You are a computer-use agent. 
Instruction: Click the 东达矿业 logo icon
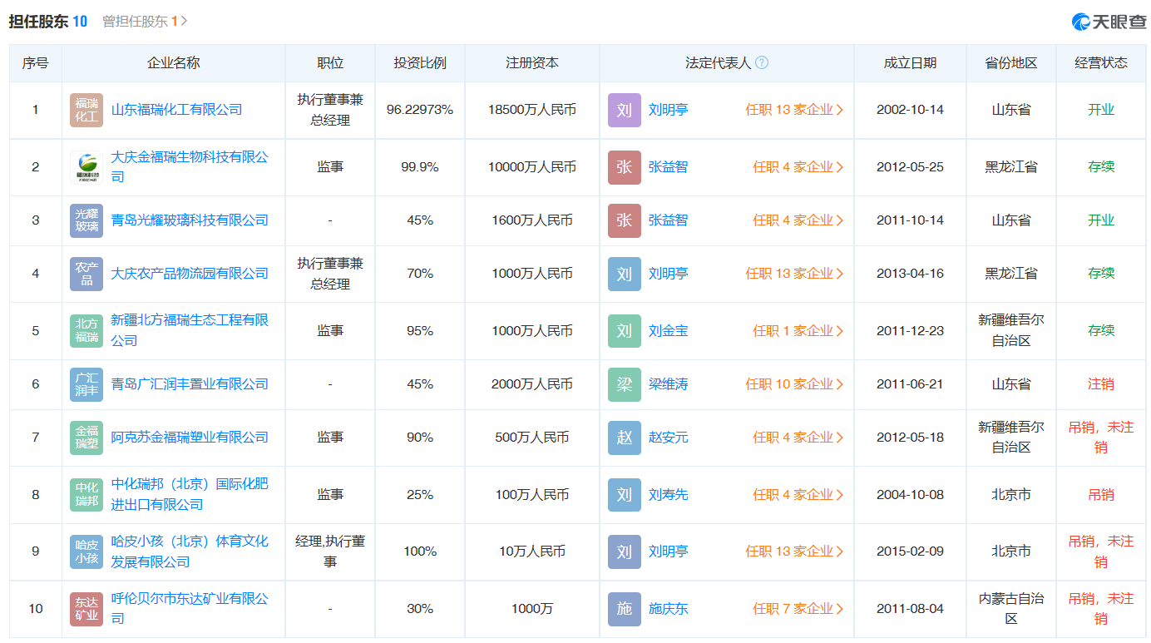(x=86, y=609)
